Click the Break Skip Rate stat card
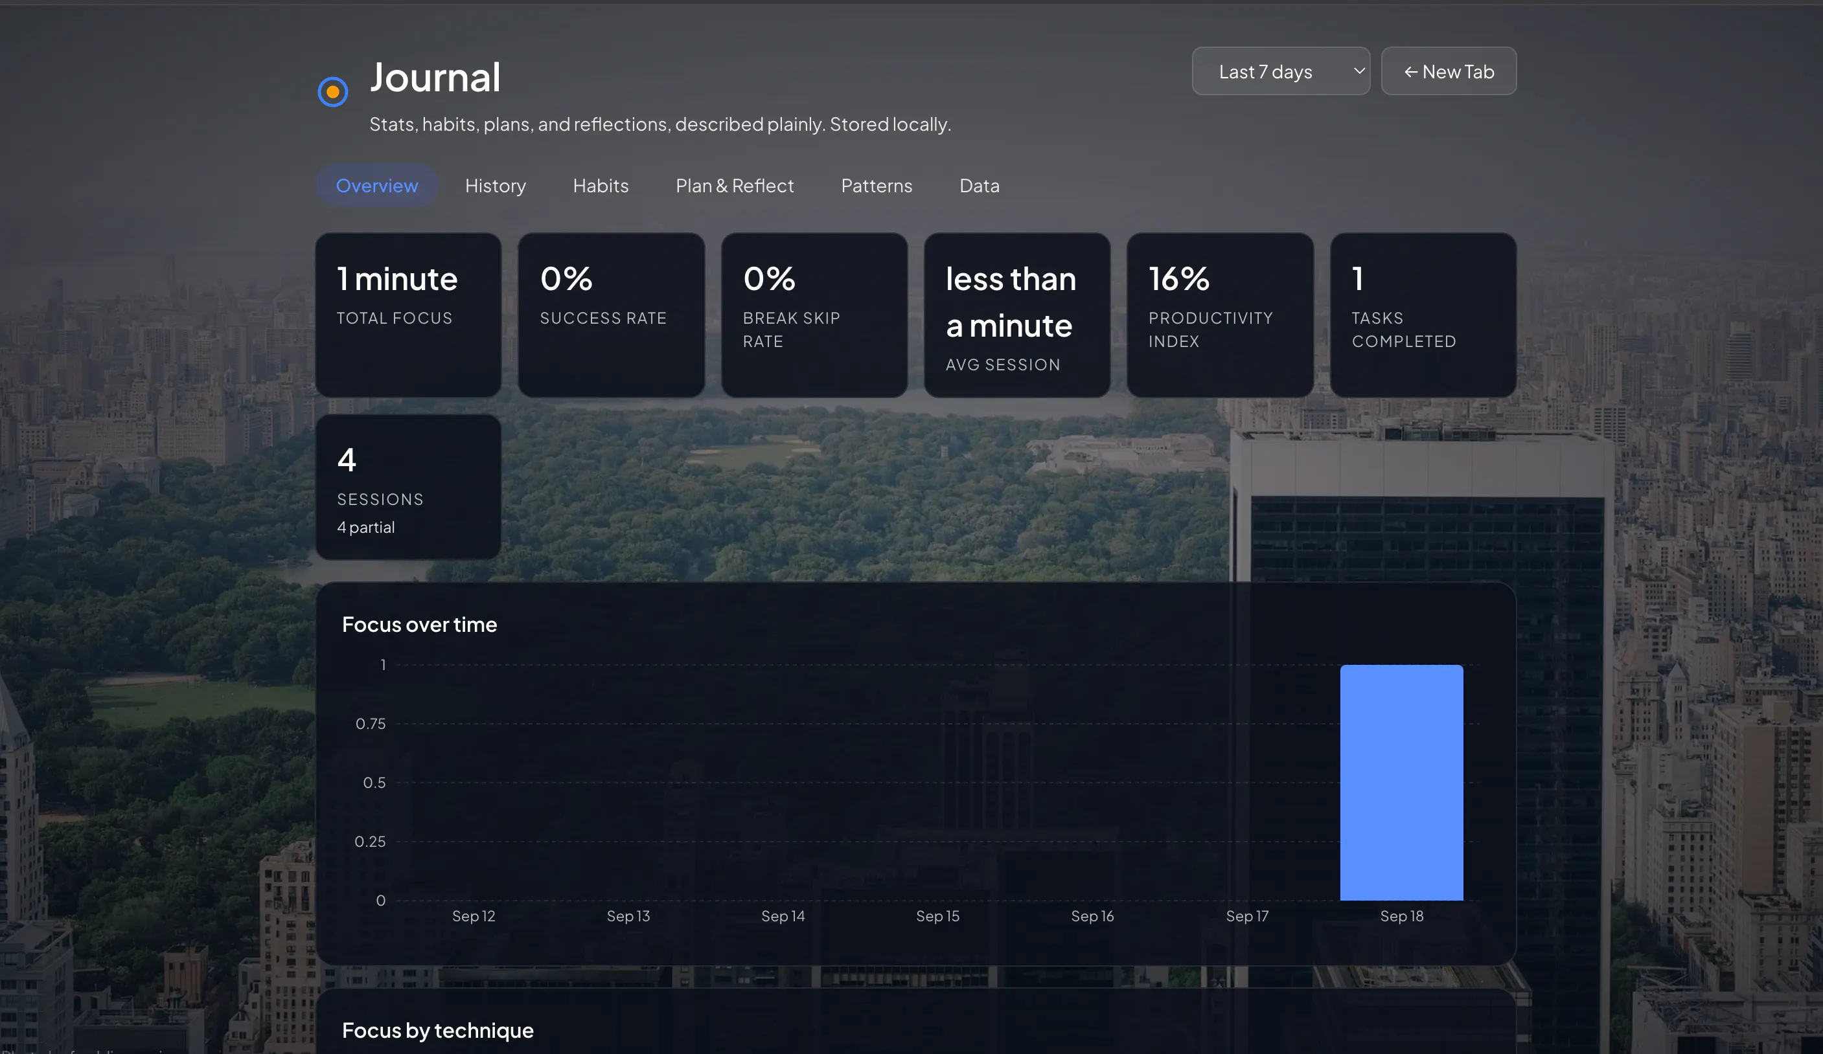 point(814,315)
